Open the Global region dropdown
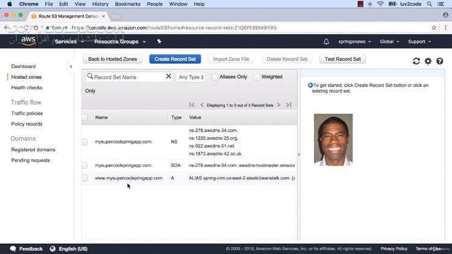The height and width of the screenshot is (254, 452). coord(389,42)
